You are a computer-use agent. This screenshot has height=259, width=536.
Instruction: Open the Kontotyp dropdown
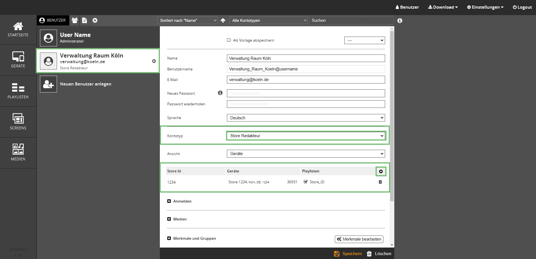(x=306, y=136)
